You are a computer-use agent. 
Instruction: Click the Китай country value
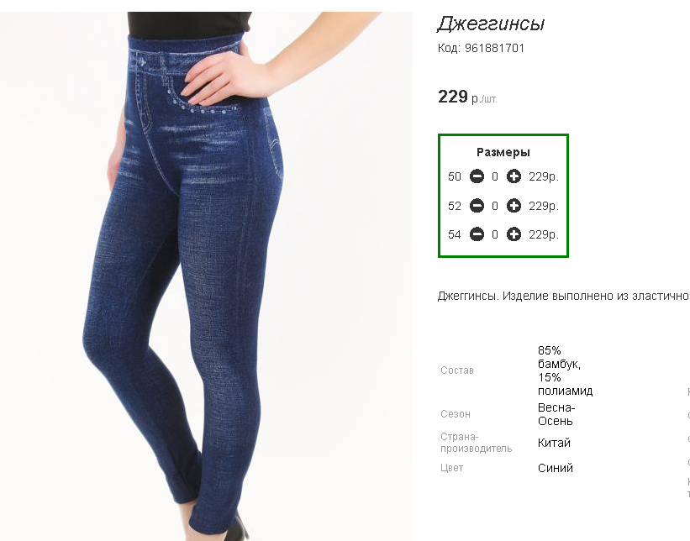pos(554,443)
